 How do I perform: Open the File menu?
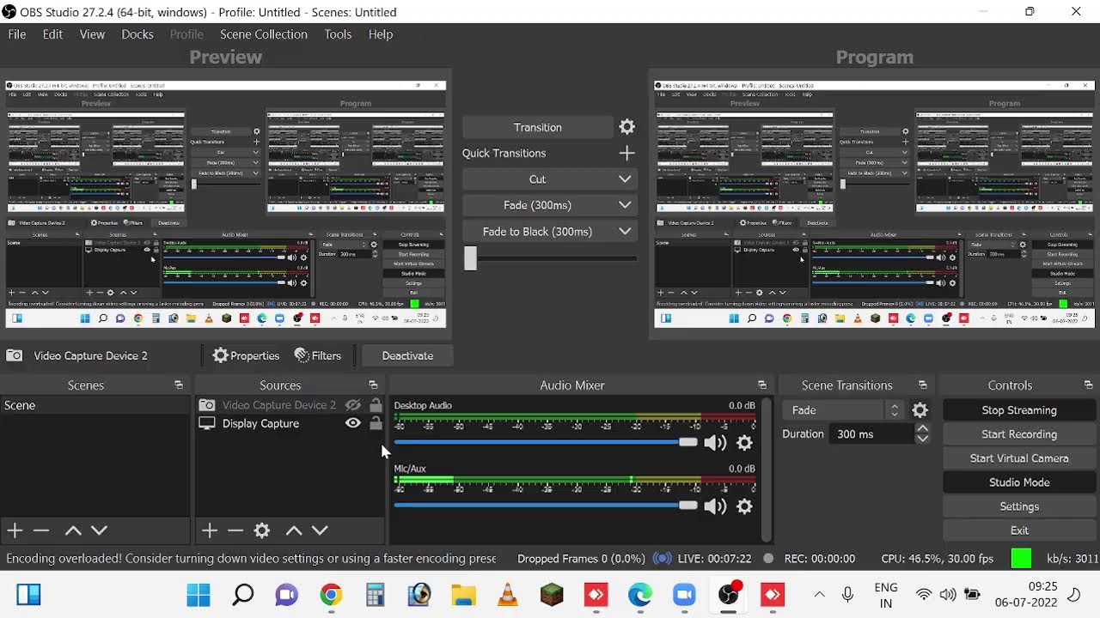(17, 34)
